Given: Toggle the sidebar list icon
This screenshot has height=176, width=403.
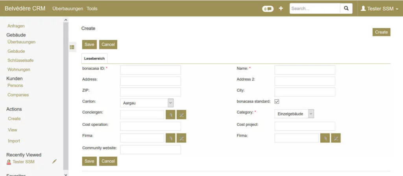Looking at the screenshot, I should [x=72, y=47].
